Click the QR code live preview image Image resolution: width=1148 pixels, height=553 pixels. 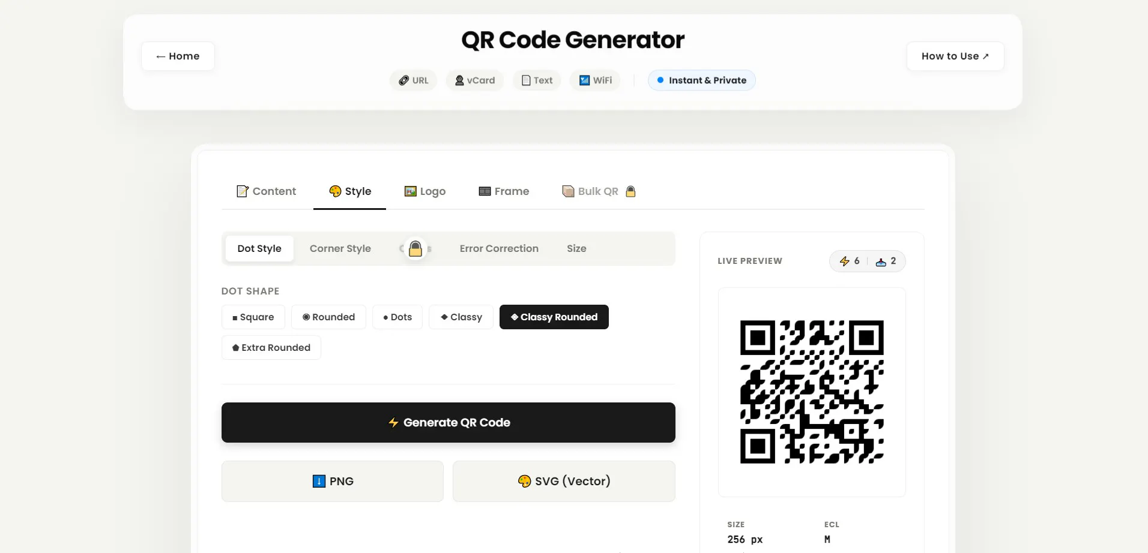(x=812, y=392)
